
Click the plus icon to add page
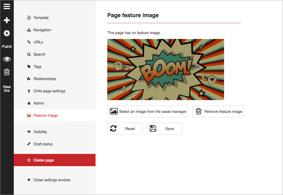point(7,20)
